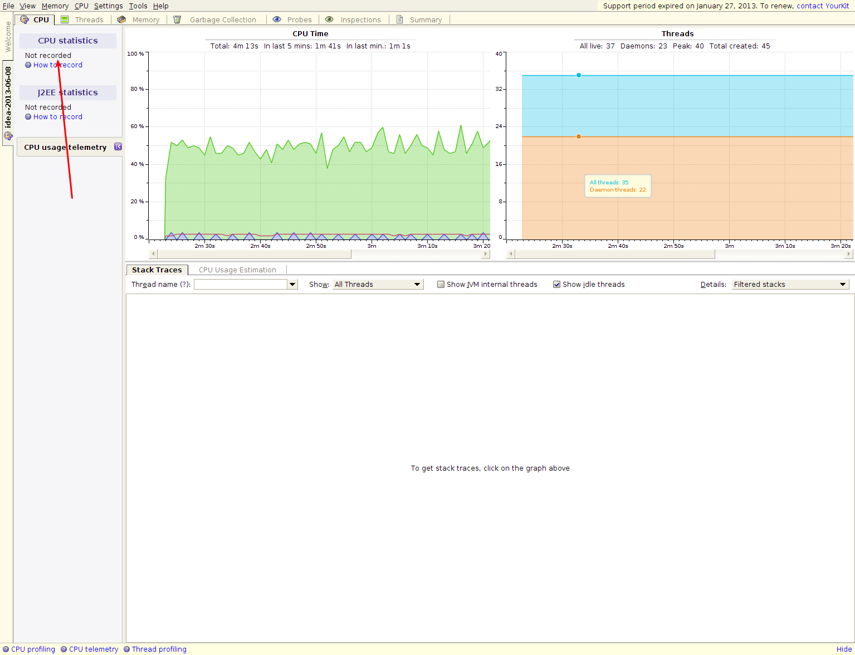The image size is (855, 655).
Task: Enable Show JVM internal threads checkbox
Action: coord(441,285)
